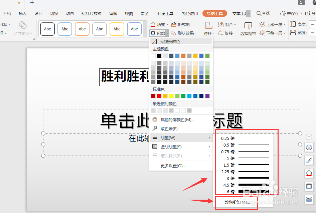
Task: Open the Animation (动画) tab
Action: [70, 13]
